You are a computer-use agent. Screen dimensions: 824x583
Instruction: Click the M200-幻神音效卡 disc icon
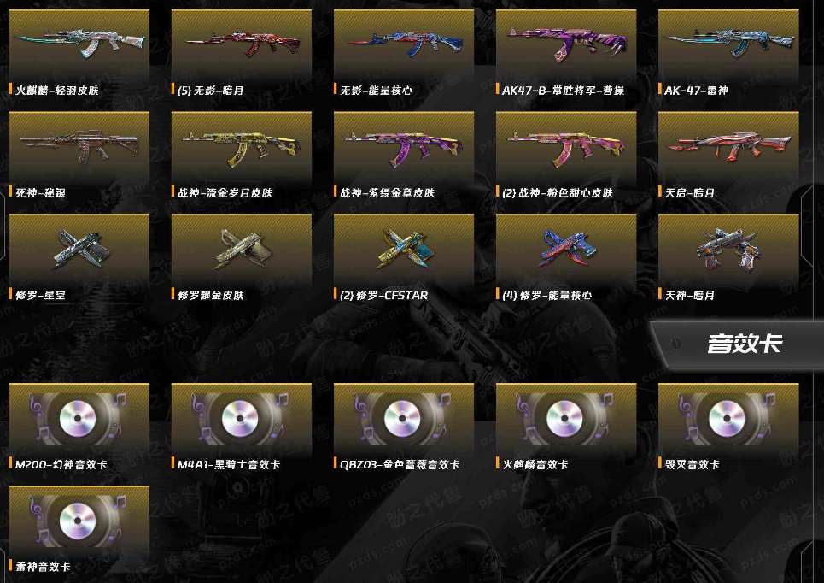click(x=79, y=419)
